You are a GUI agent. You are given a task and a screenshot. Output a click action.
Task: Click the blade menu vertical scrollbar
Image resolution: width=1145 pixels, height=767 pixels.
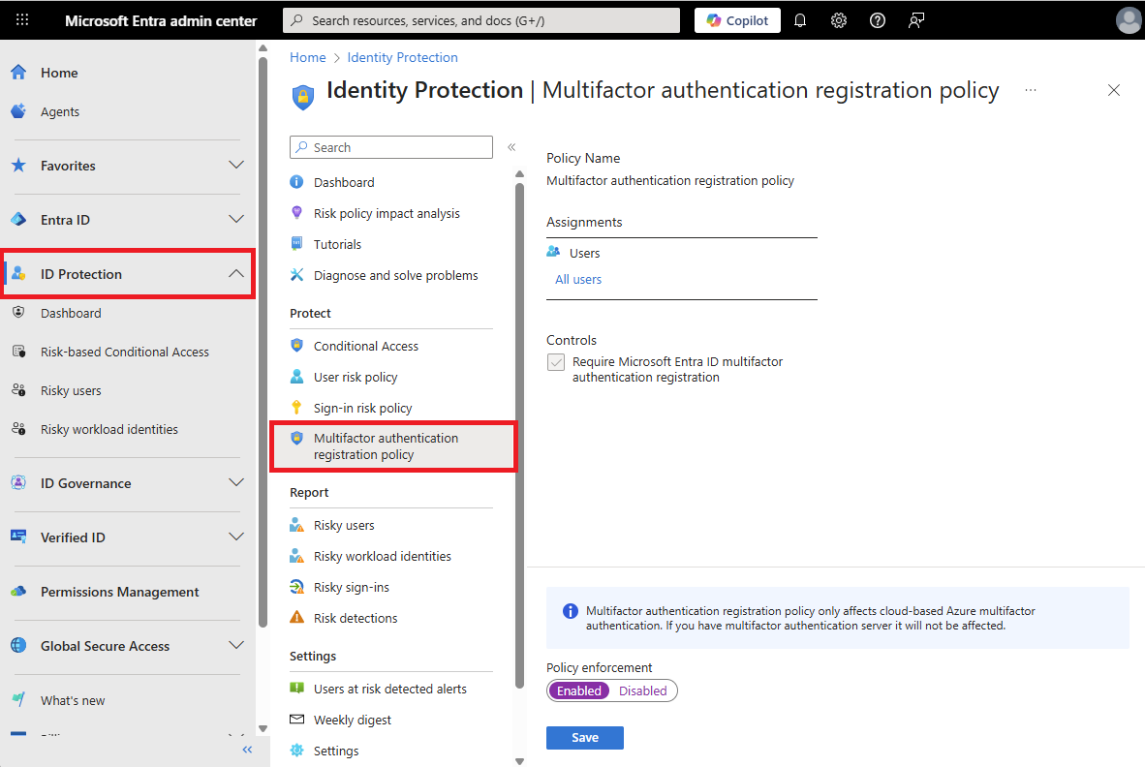520,434
